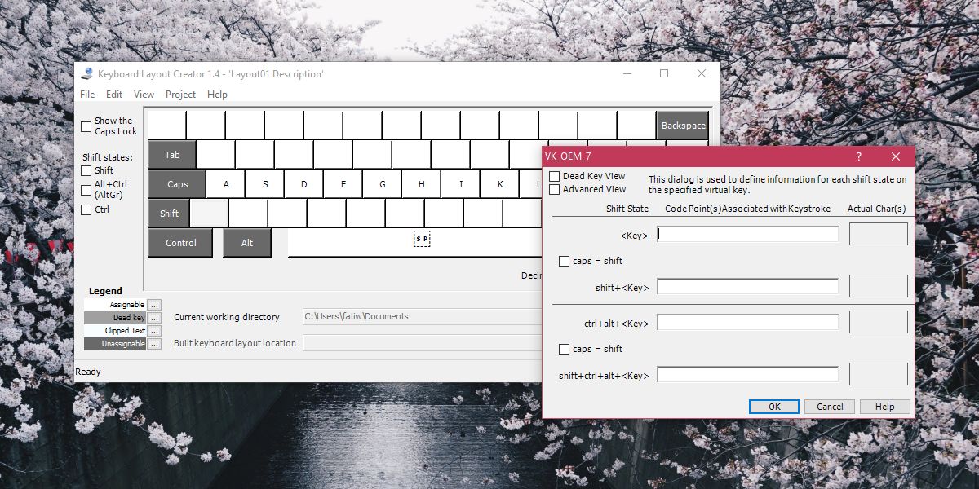
Task: Enable the Alt+Ctrl (AltGr) shift state
Action: tap(86, 190)
